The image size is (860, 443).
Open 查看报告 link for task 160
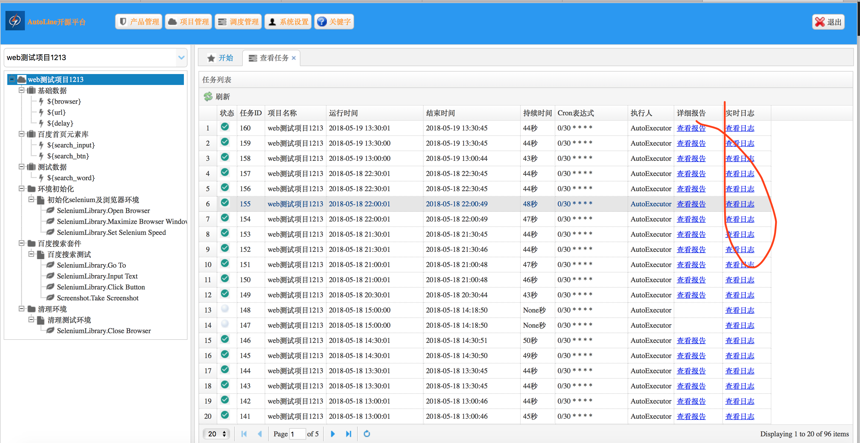(691, 128)
